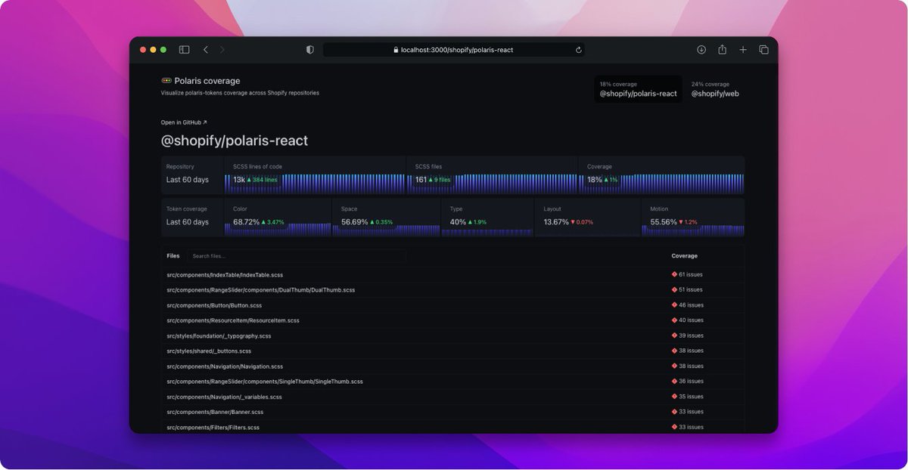Click the Polaris coverage title
Screen dimensions: 908x470
pyautogui.click(x=207, y=81)
